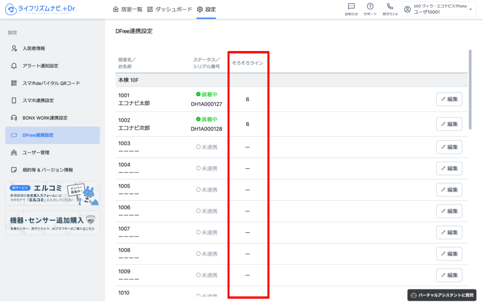483x302 pixels.
Task: Click the そろそろライン value 6 for room 1001
Action: [247, 99]
